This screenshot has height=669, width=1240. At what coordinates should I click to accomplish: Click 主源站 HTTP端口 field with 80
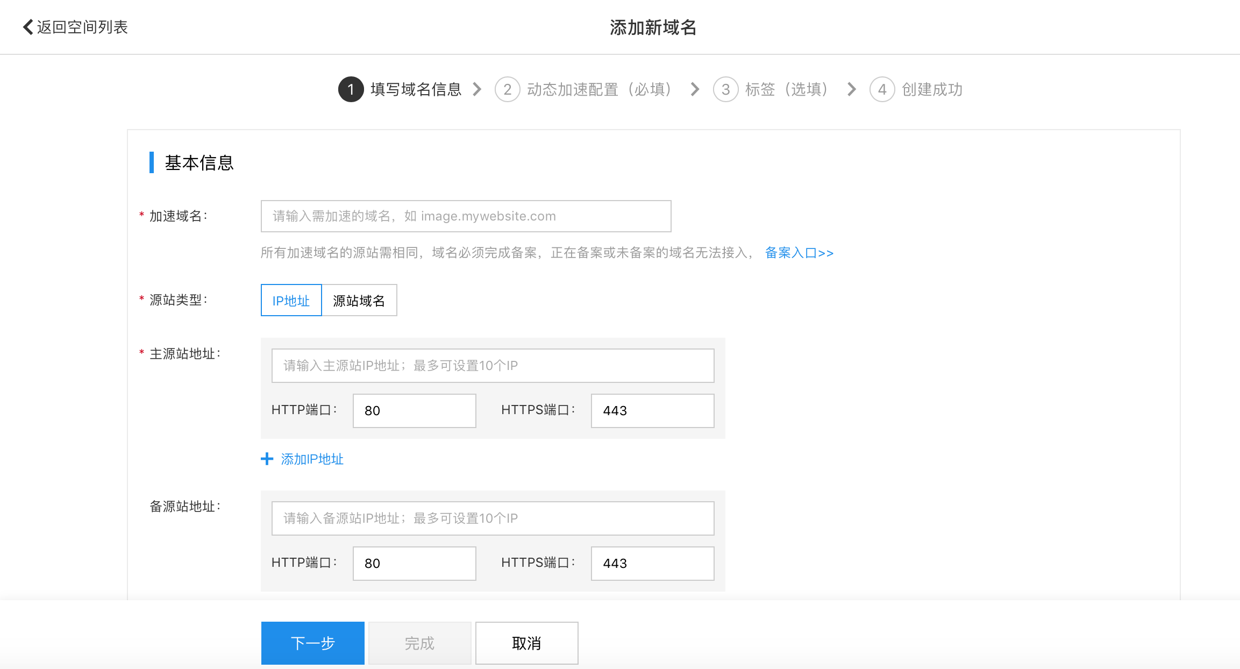click(415, 411)
